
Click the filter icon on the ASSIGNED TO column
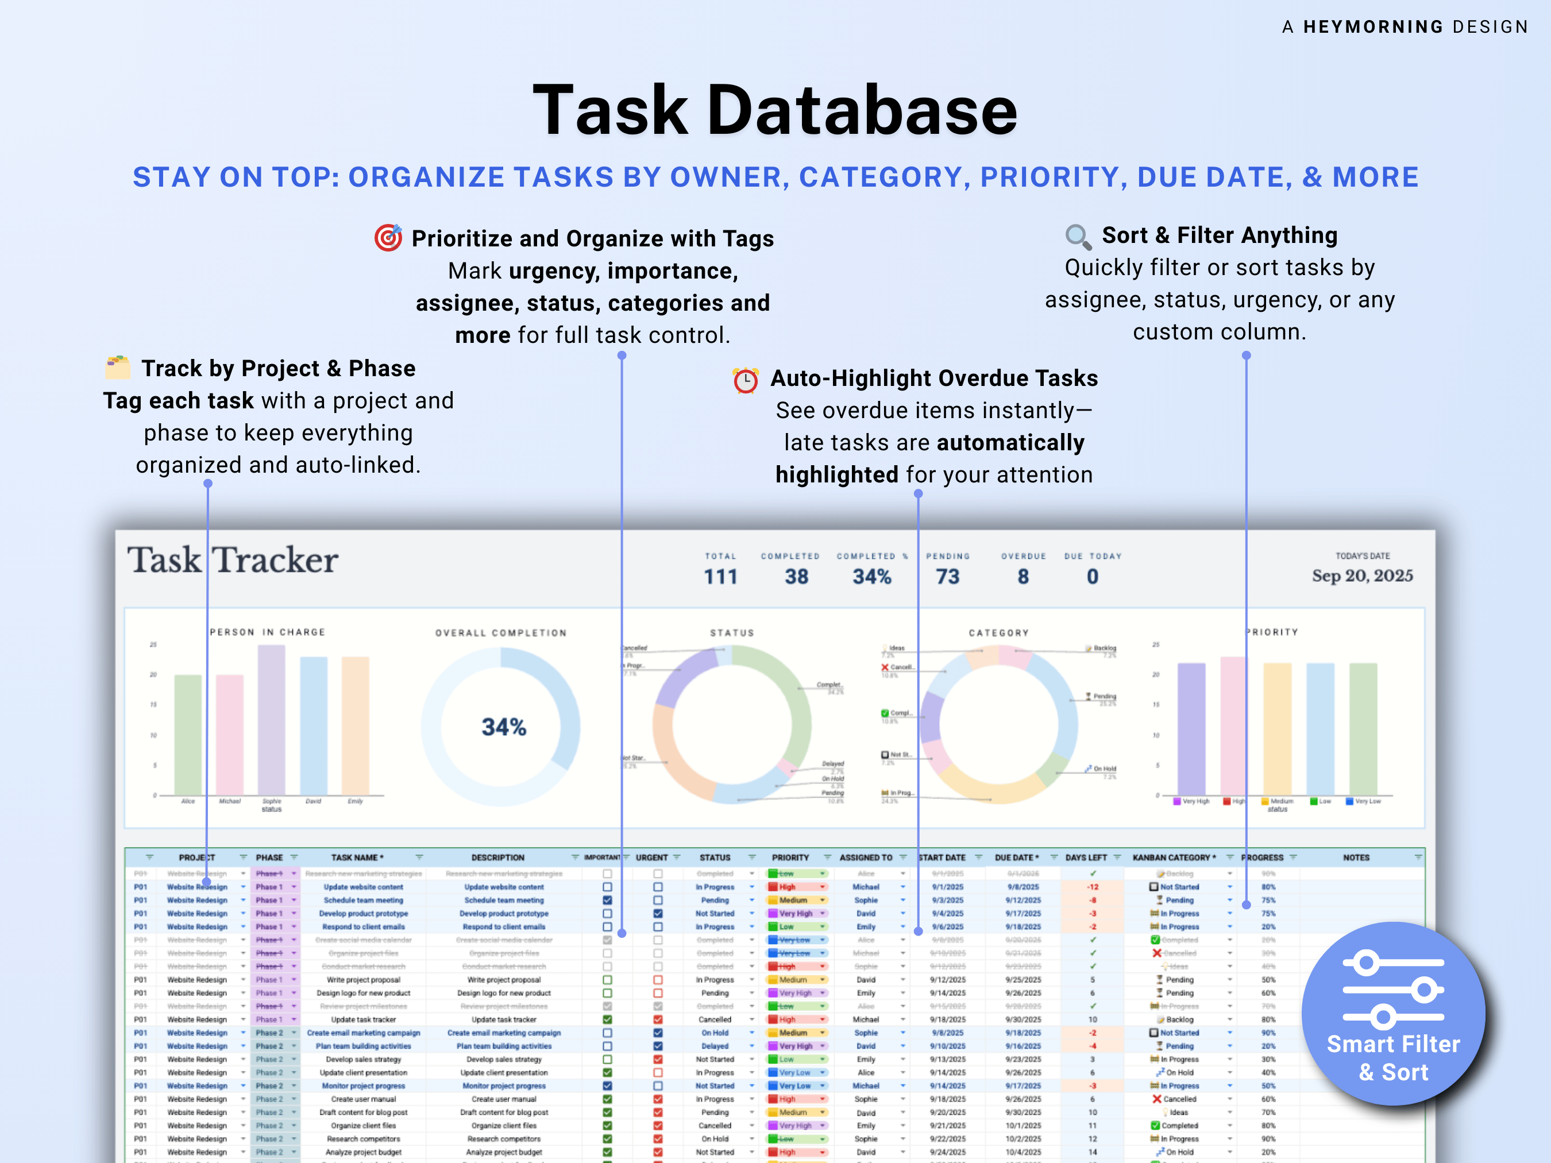(903, 858)
